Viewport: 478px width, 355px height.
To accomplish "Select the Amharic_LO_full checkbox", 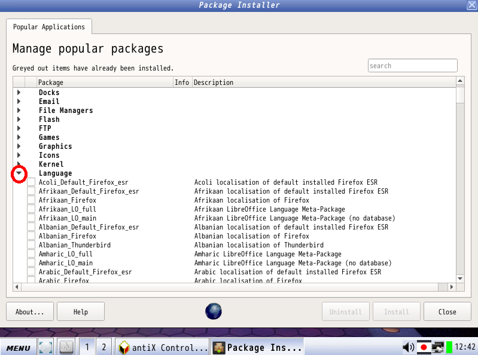I will pyautogui.click(x=31, y=254).
